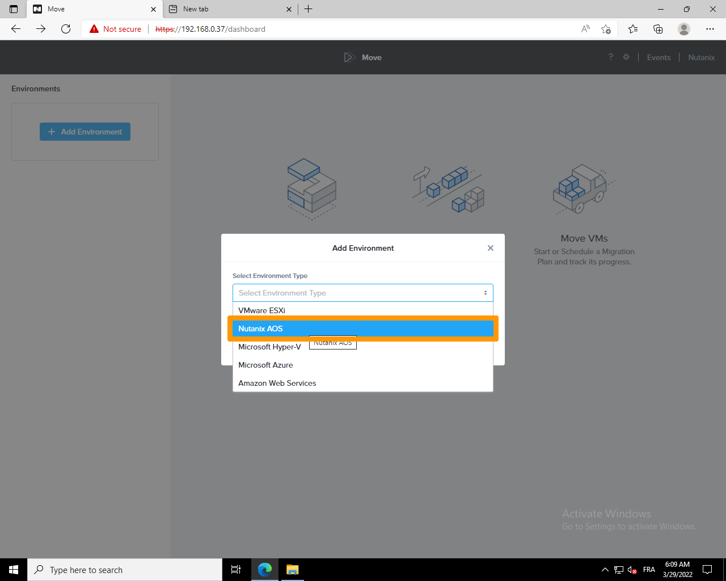
Task: Click the browser profile avatar icon
Action: [x=684, y=29]
